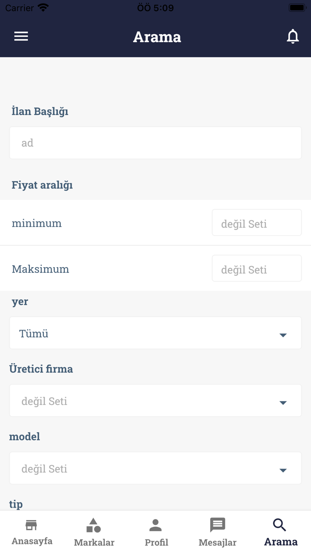Click the 'ad' title input field
Screen dimensions: 311x553
pos(155,142)
